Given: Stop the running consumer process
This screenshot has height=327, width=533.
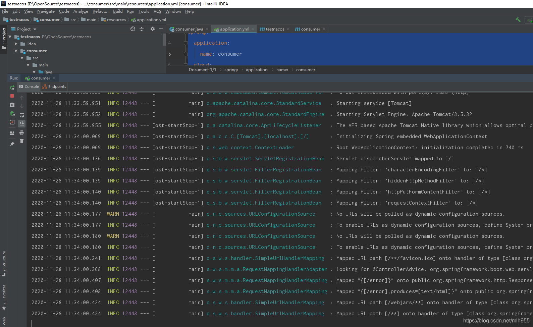Looking at the screenshot, I should click(x=12, y=96).
